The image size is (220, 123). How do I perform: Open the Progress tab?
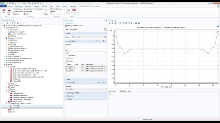click(x=123, y=91)
